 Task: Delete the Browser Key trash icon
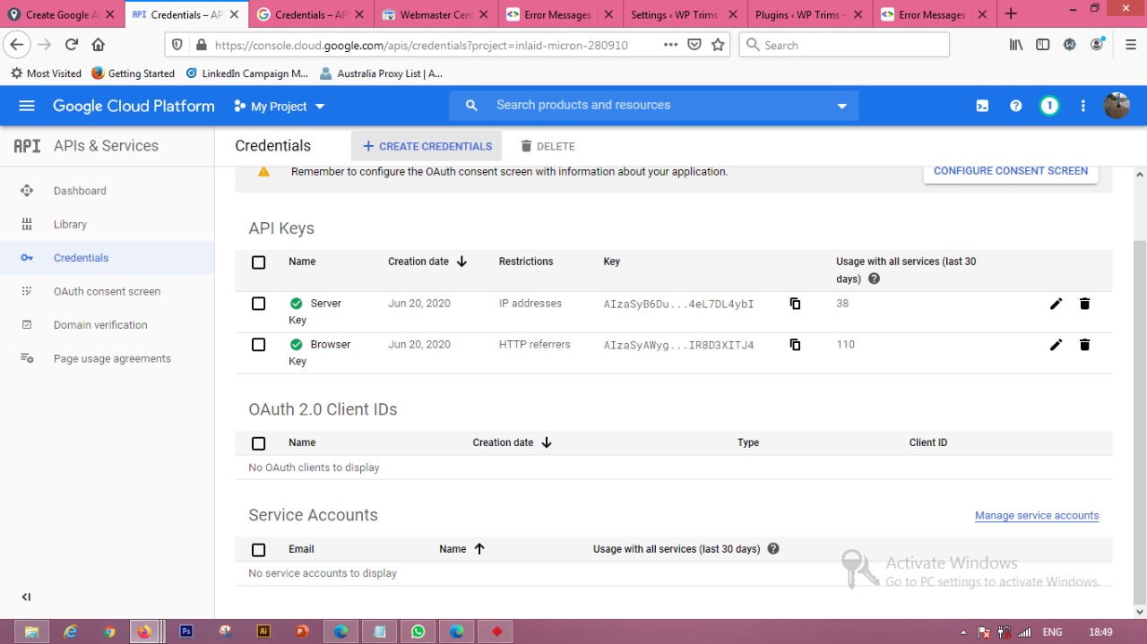pyautogui.click(x=1084, y=345)
